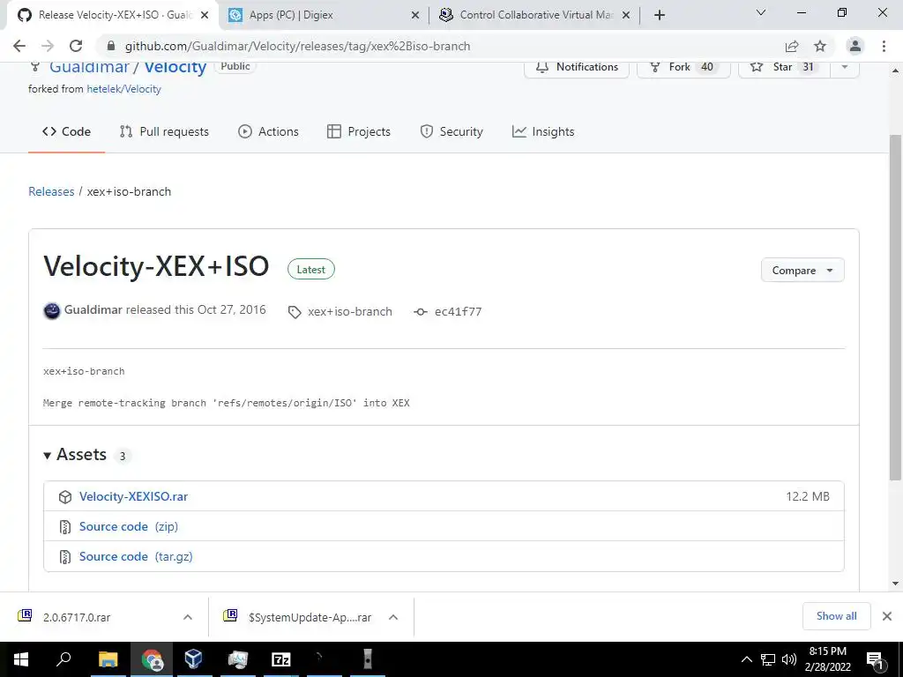Open VirtualBox from the taskbar

(x=193, y=659)
